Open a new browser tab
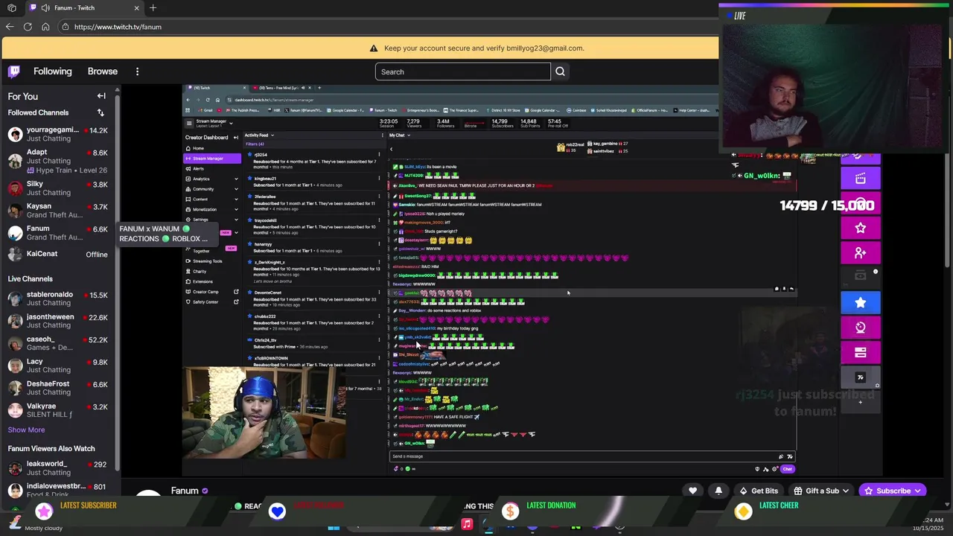The width and height of the screenshot is (953, 536). 153,7
